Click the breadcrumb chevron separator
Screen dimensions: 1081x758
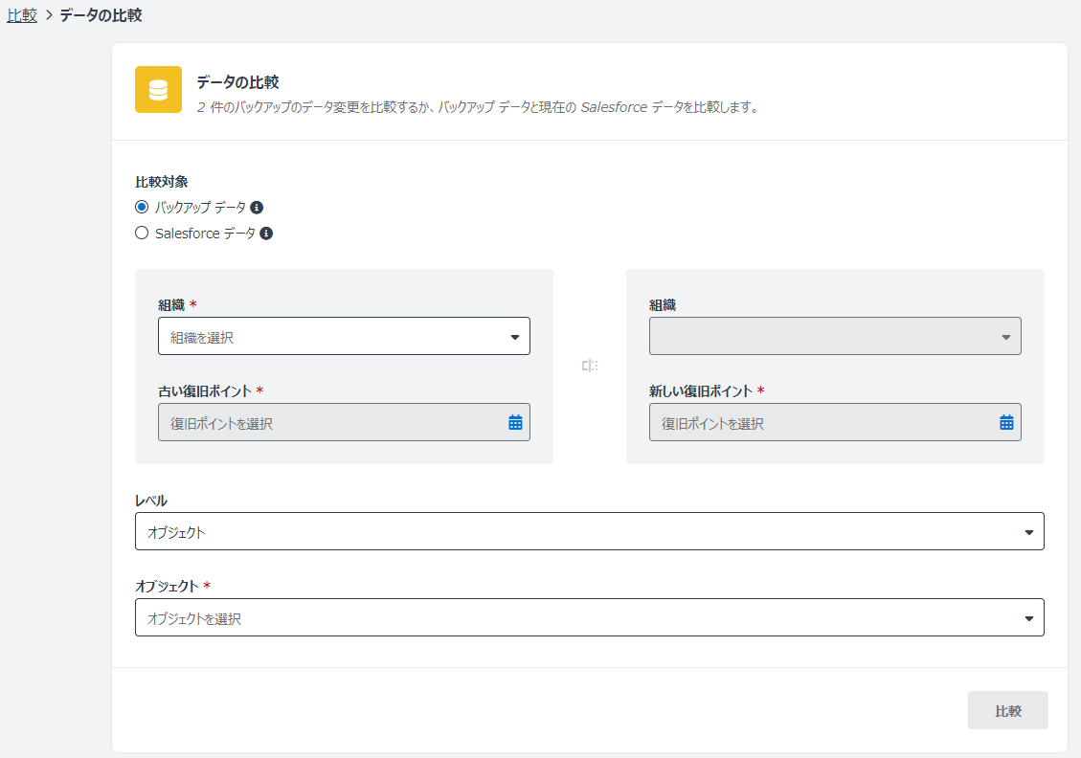(48, 15)
